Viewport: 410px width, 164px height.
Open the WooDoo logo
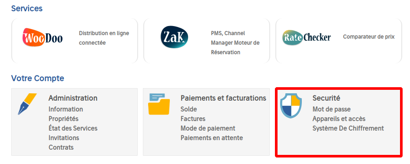click(43, 37)
